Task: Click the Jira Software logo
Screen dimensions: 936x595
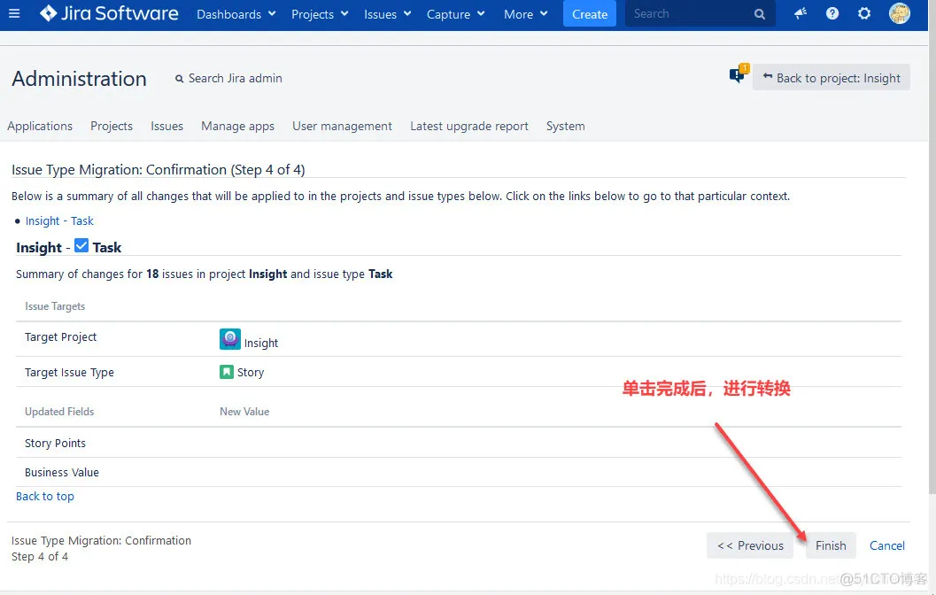Action: click(109, 13)
